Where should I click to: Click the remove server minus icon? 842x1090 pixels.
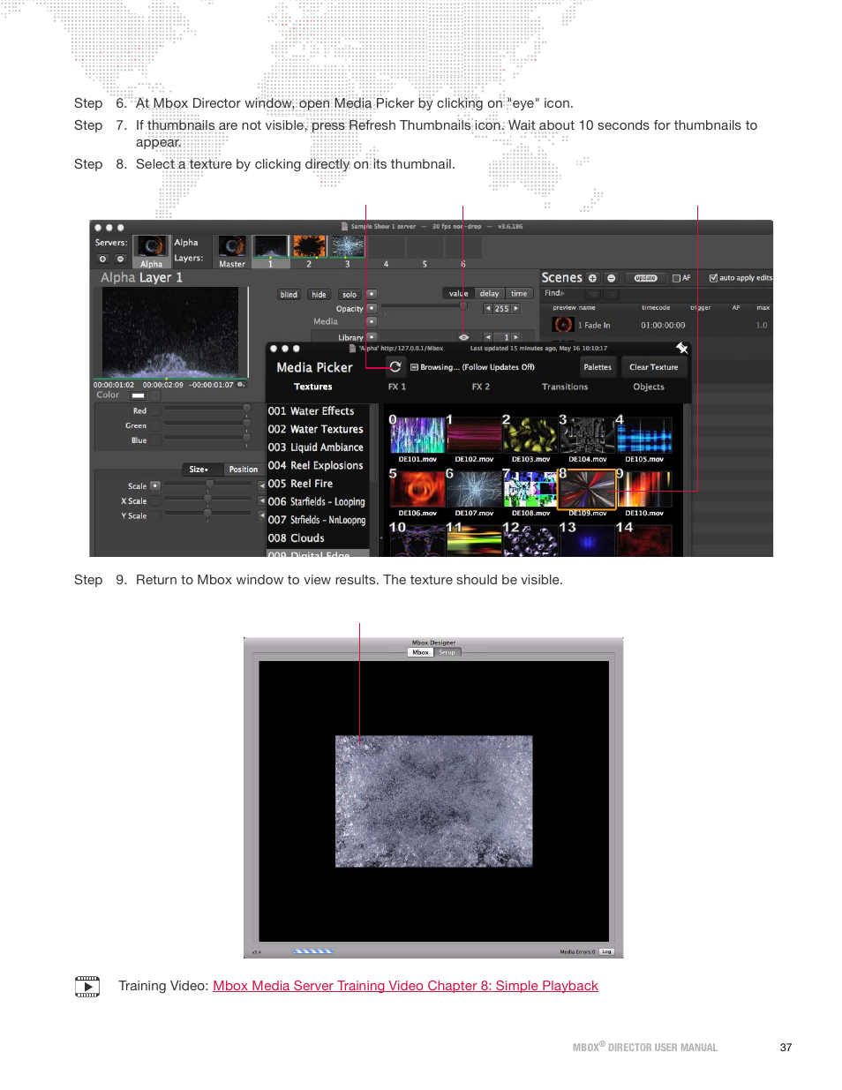pyautogui.click(x=120, y=259)
